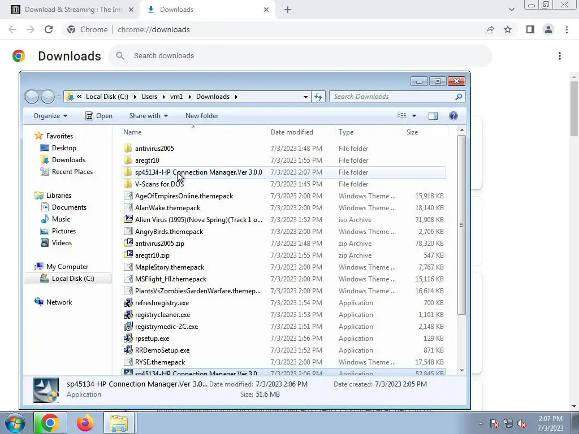
Task: Click Open in the Explorer toolbar
Action: point(98,116)
